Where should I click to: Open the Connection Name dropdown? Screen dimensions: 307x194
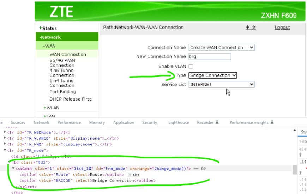click(x=222, y=47)
